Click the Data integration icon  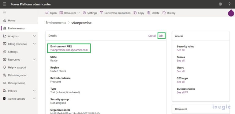[5, 75]
